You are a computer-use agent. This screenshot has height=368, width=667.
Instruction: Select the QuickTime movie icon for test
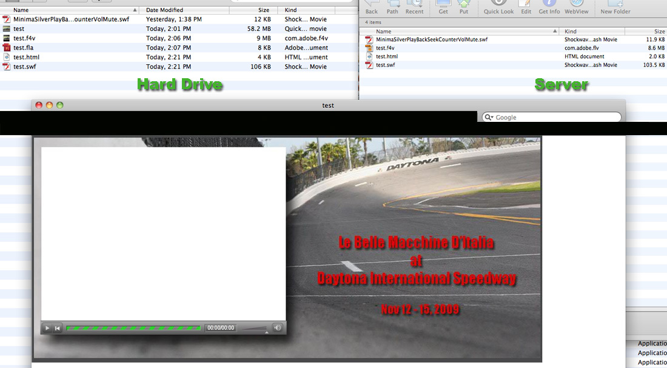[x=7, y=28]
